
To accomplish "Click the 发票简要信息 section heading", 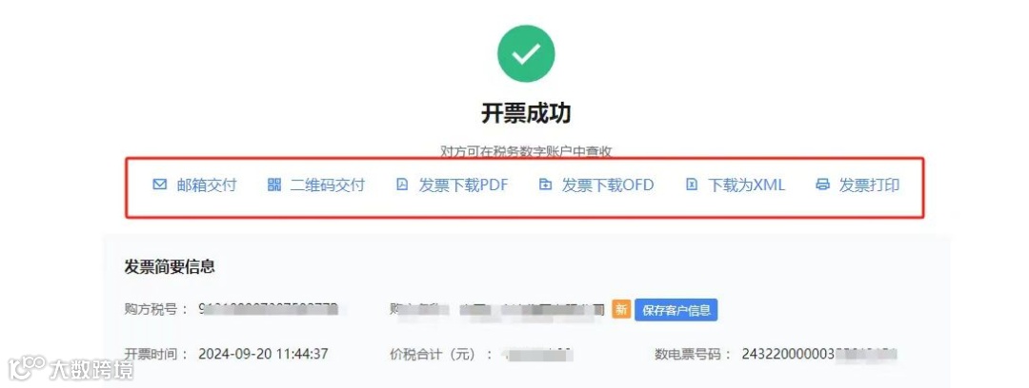I will pos(170,266).
